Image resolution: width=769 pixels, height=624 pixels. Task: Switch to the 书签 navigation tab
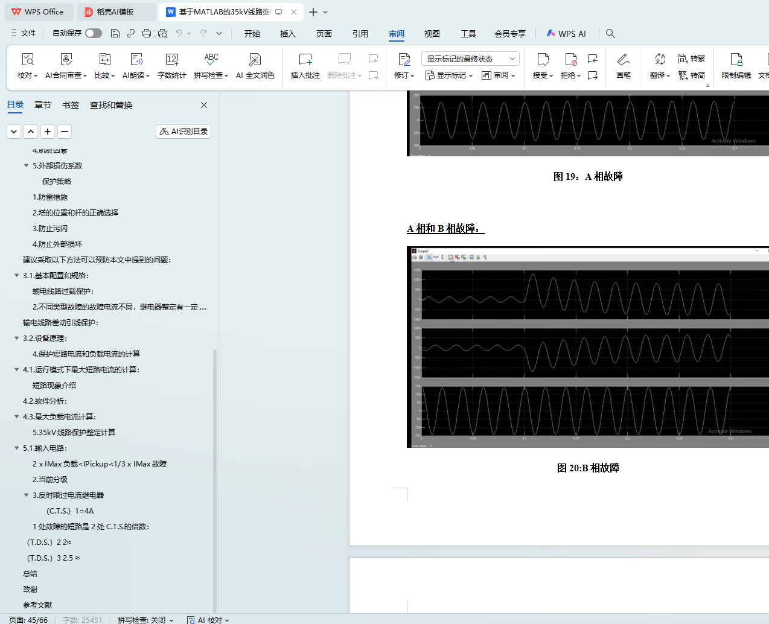71,105
